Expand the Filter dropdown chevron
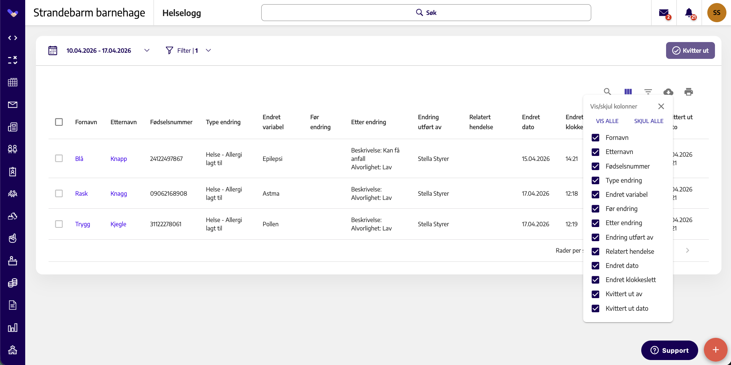 (208, 50)
